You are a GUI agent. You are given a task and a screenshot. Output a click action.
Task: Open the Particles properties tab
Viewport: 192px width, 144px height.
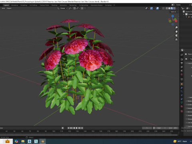pos(182,92)
